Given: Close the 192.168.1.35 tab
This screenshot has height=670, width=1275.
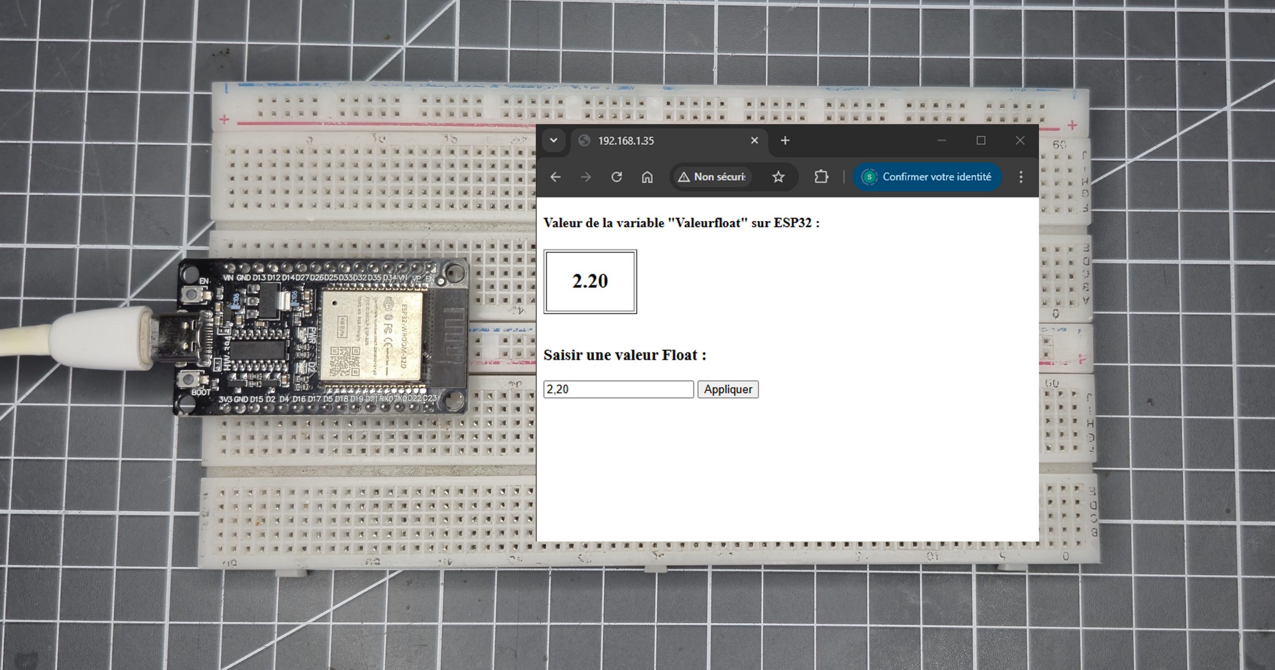Looking at the screenshot, I should point(754,140).
